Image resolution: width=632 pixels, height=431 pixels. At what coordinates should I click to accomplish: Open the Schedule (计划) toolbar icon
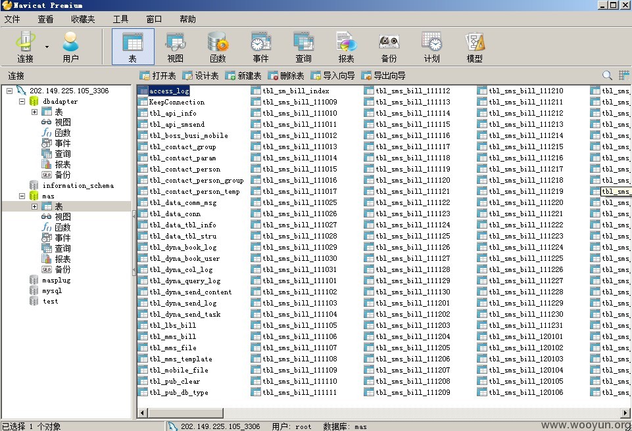click(x=431, y=47)
